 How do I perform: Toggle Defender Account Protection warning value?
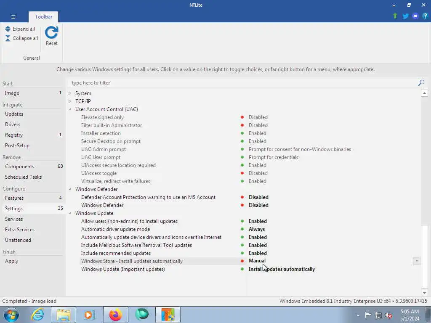point(259,197)
